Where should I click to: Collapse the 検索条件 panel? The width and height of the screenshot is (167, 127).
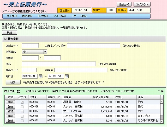(x=5, y=39)
